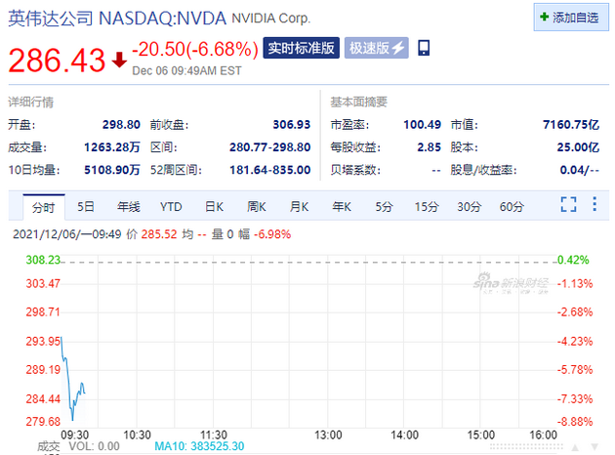Click the stock name 英伟达公司 heading
Screen dimensions: 615x455
pos(51,18)
